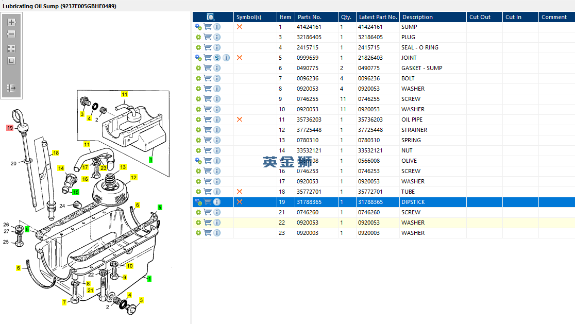Add the STRAINER row to cart

point(208,130)
